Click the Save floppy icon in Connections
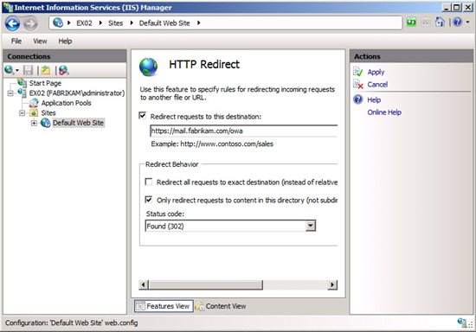476x332 pixels. (28, 70)
